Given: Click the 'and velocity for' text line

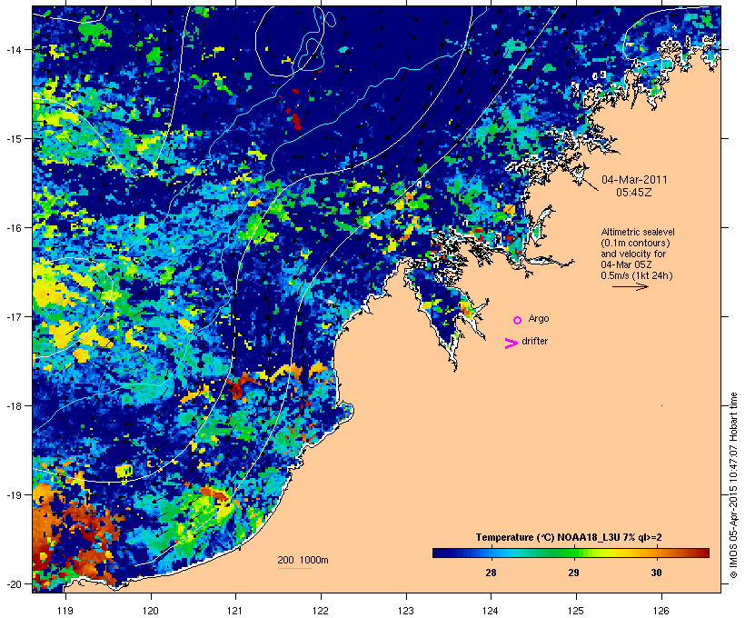Looking at the screenshot, I should coord(633,254).
